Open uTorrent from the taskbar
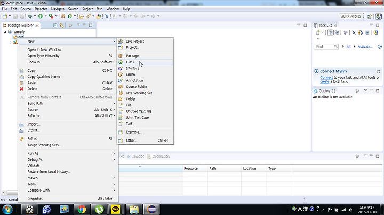 [x=99, y=209]
